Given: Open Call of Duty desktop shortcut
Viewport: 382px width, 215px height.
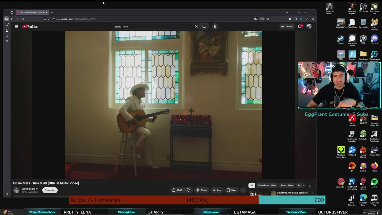Looking at the screenshot, I should coord(352,24).
